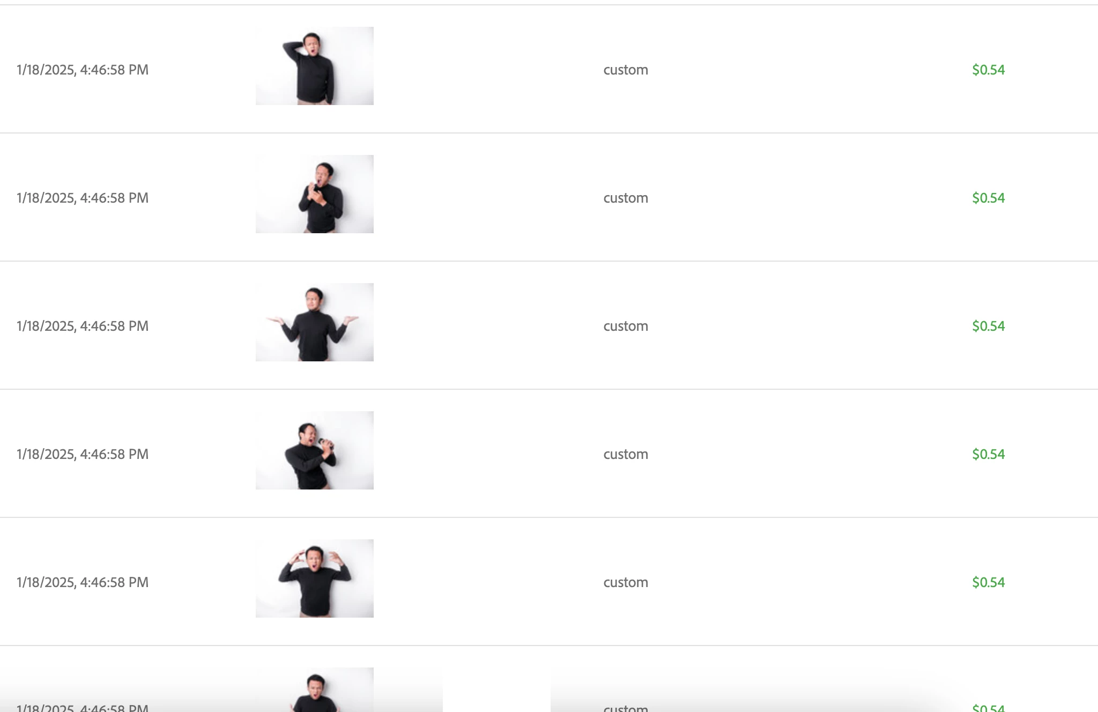This screenshot has width=1098, height=712.
Task: Select the $0.54 earnings for hand-behind-head photo
Action: click(989, 70)
